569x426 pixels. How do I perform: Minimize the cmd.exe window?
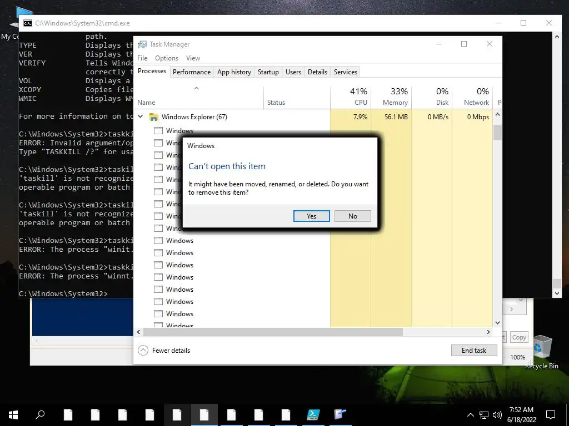coord(498,23)
